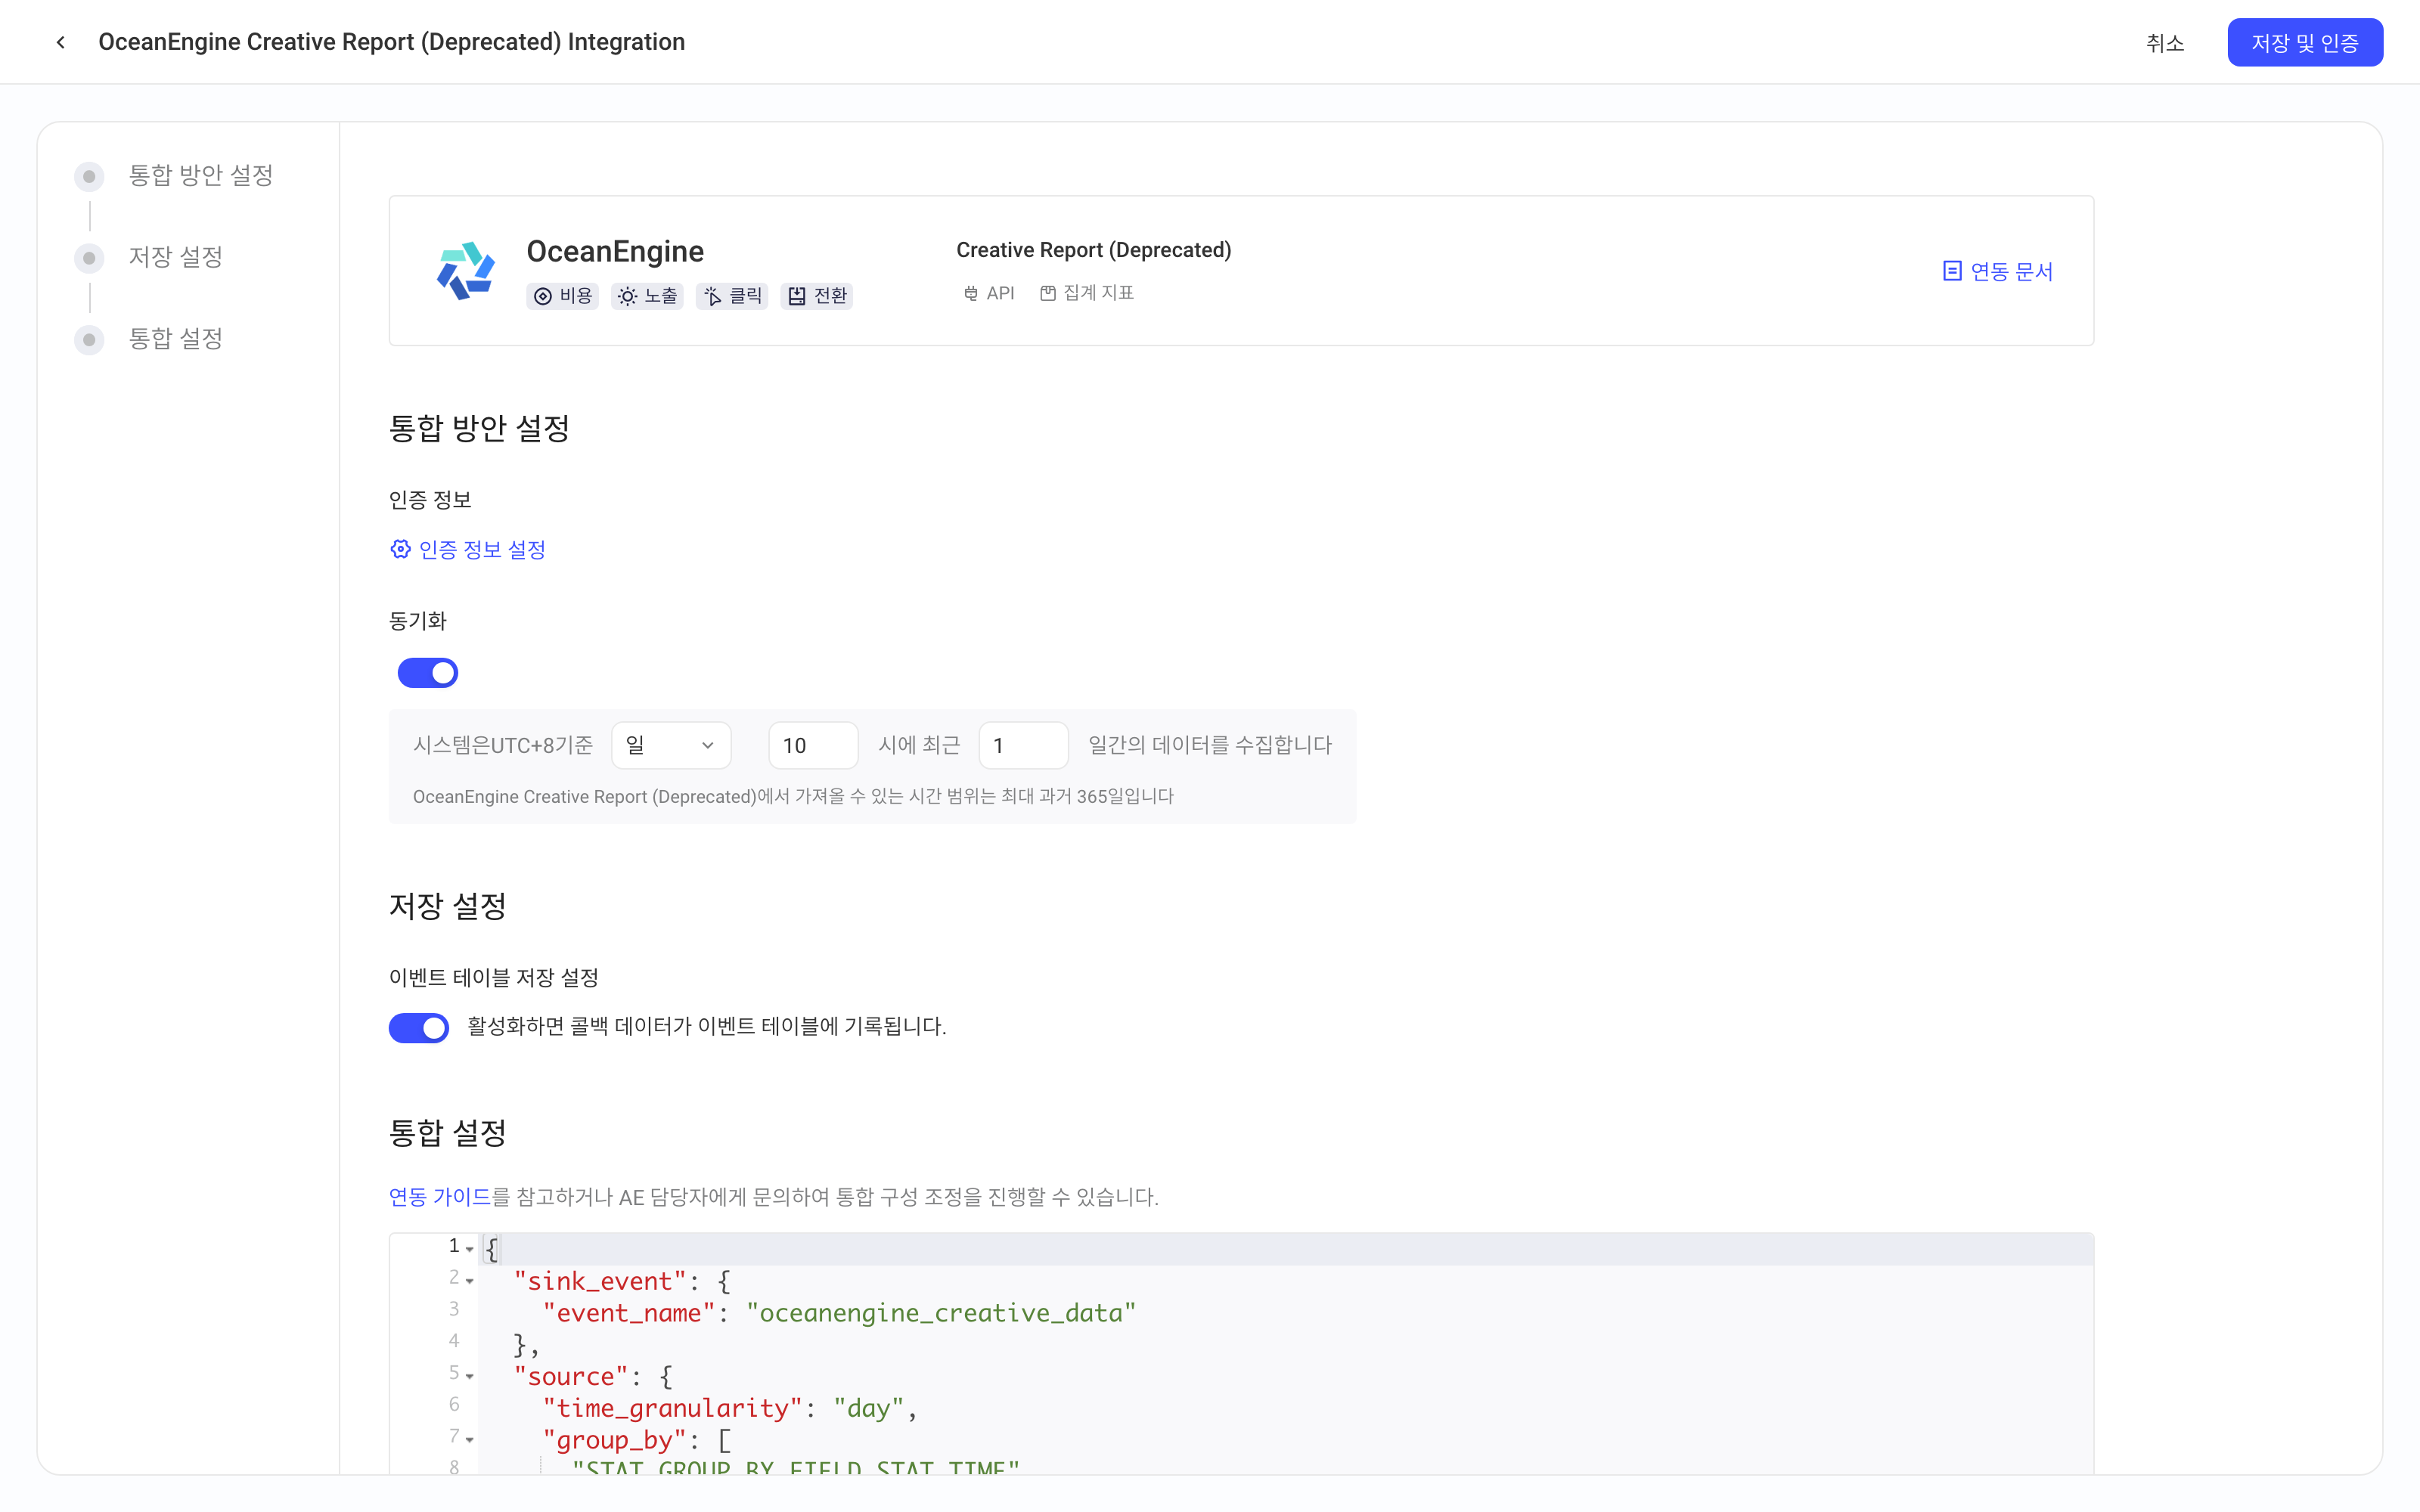The image size is (2420, 1512).
Task: Click the 취소 cancel button
Action: [2164, 43]
